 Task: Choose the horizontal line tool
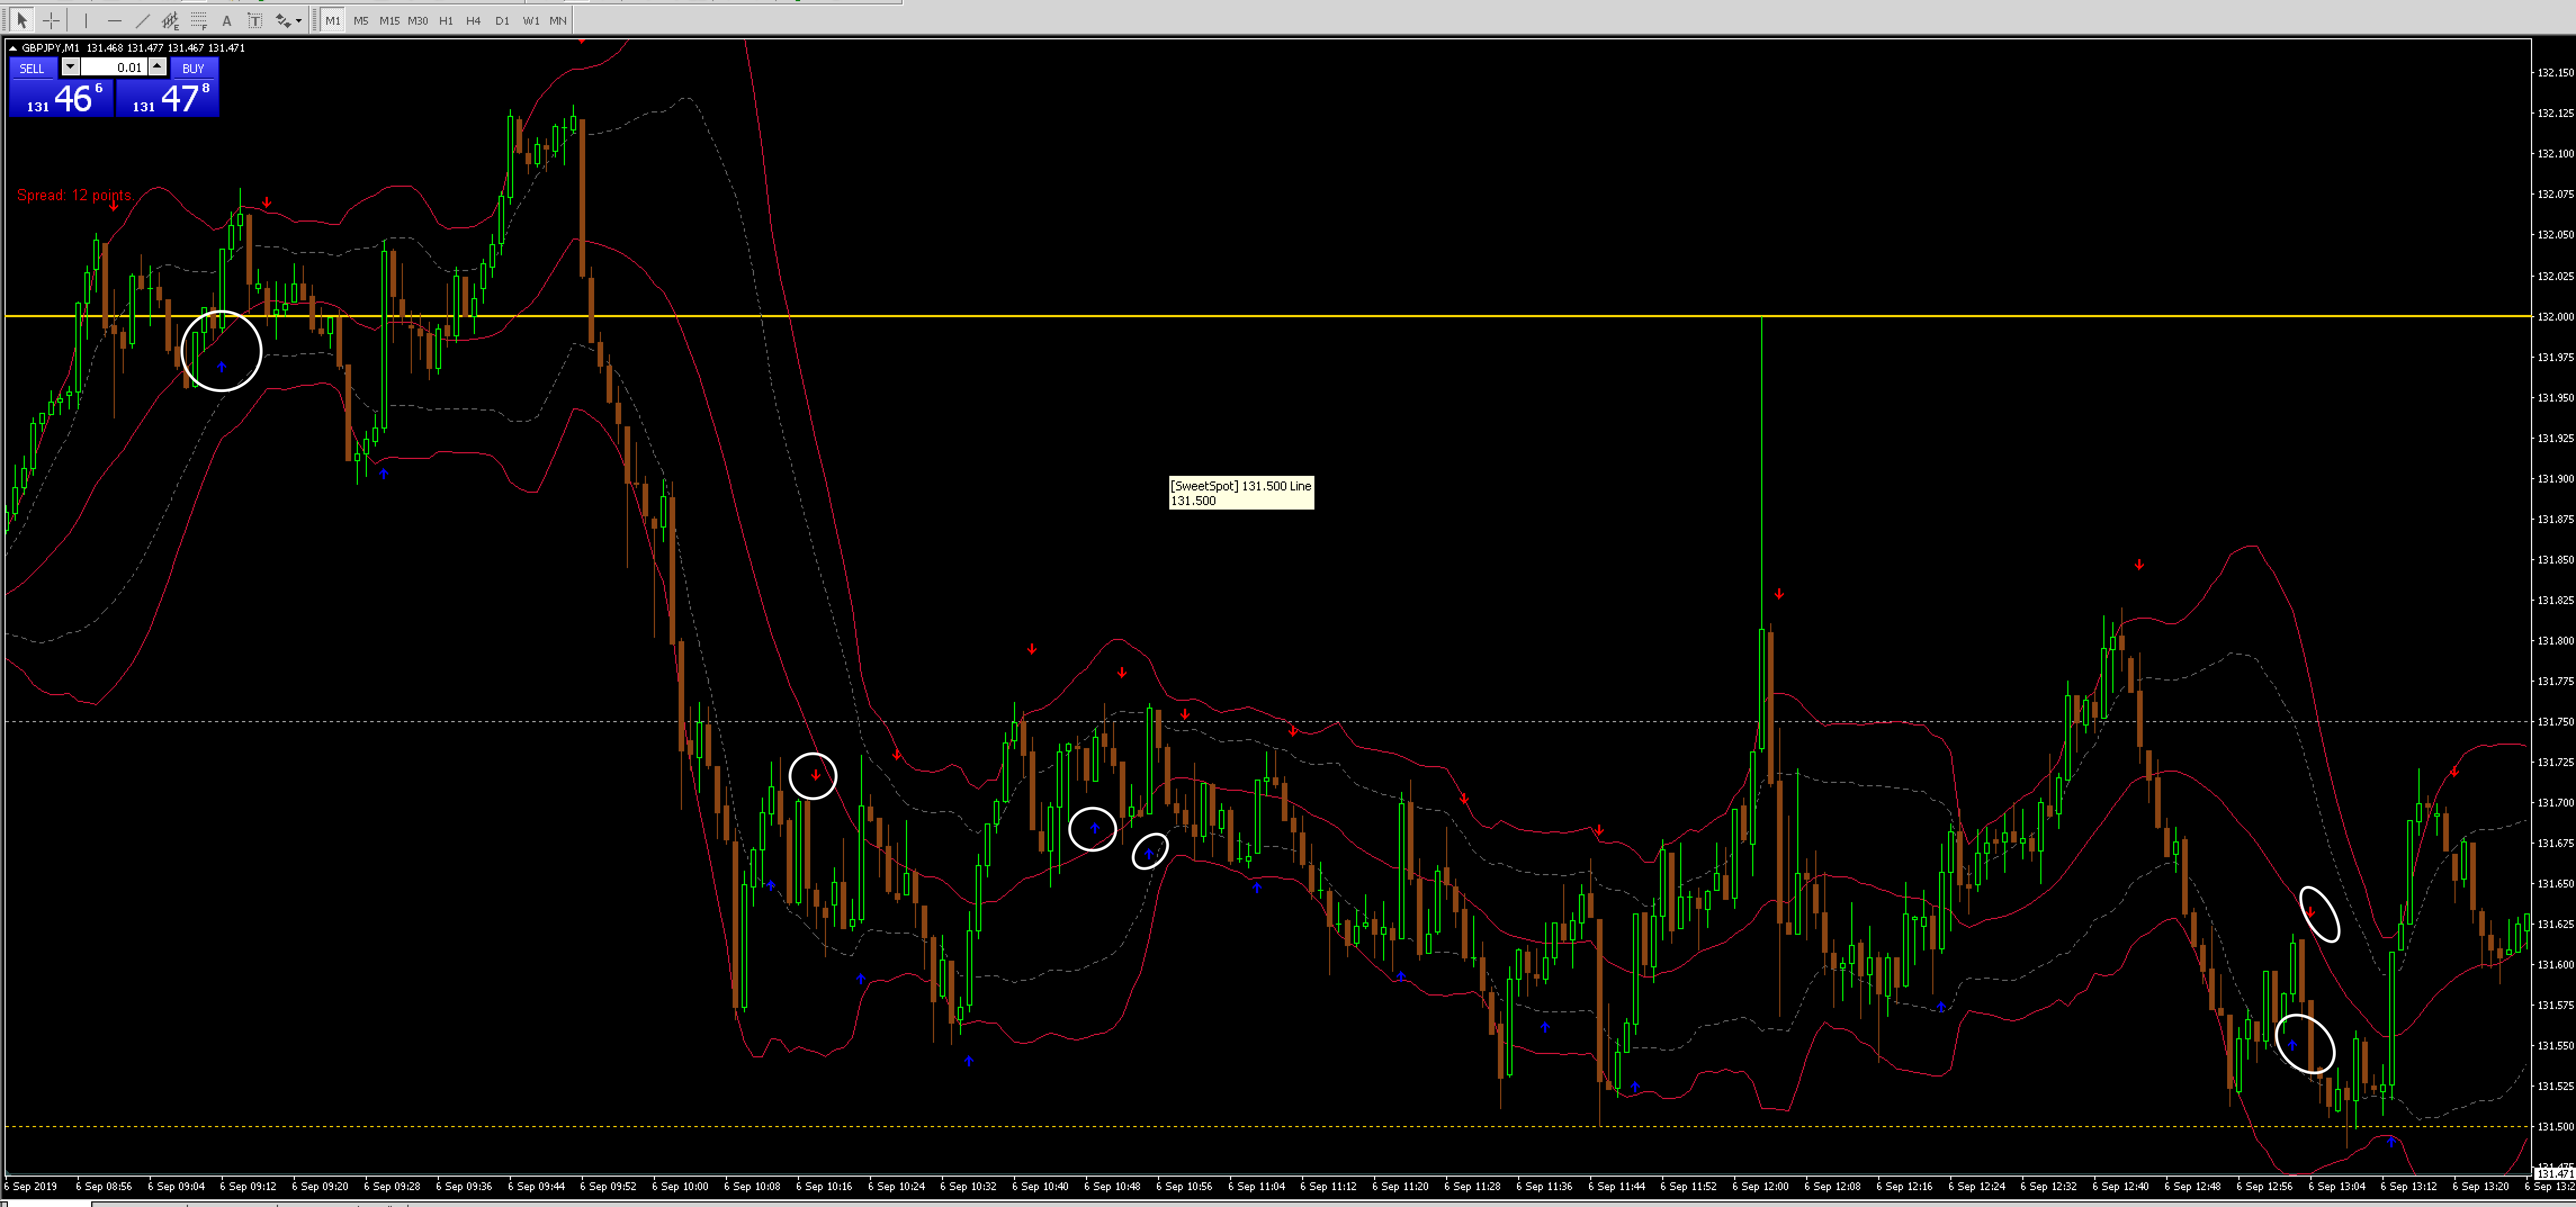[114, 20]
